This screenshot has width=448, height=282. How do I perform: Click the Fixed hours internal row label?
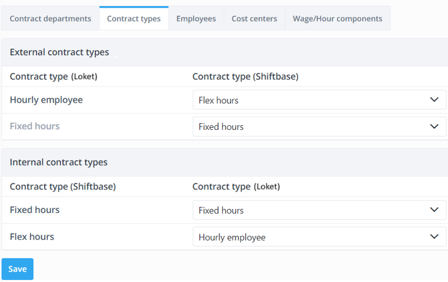[x=35, y=210]
